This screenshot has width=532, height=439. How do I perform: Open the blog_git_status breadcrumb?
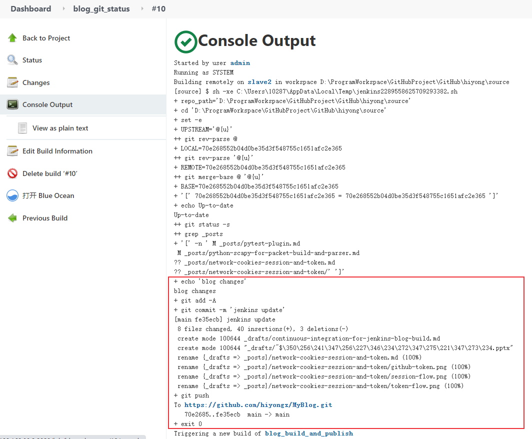tap(101, 9)
